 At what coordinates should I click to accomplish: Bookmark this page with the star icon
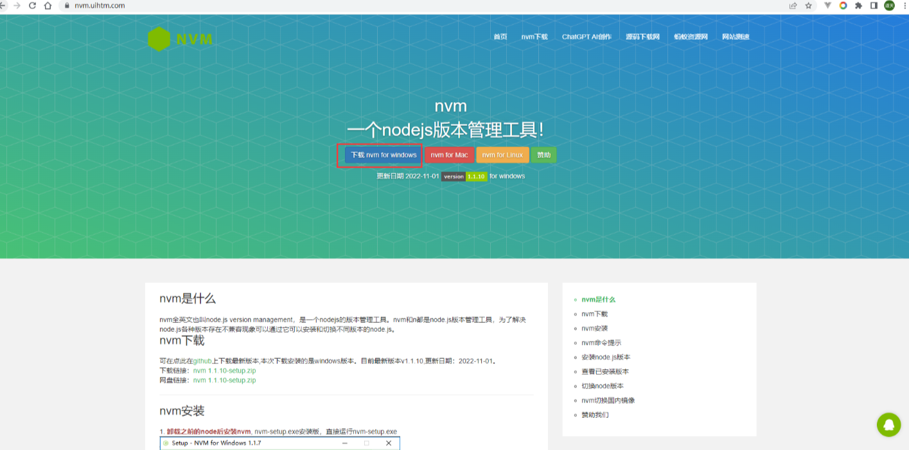click(809, 5)
